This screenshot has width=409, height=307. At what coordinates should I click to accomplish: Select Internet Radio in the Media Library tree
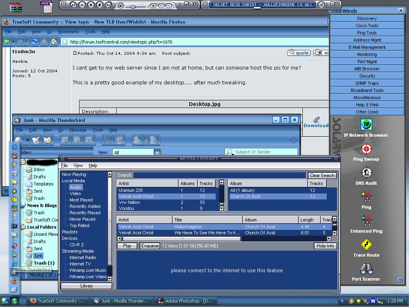point(83,257)
